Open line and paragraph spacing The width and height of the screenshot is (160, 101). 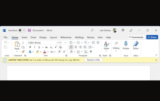click(90, 47)
